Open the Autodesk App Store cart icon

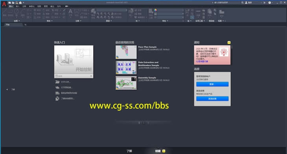pyautogui.click(x=264, y=3)
